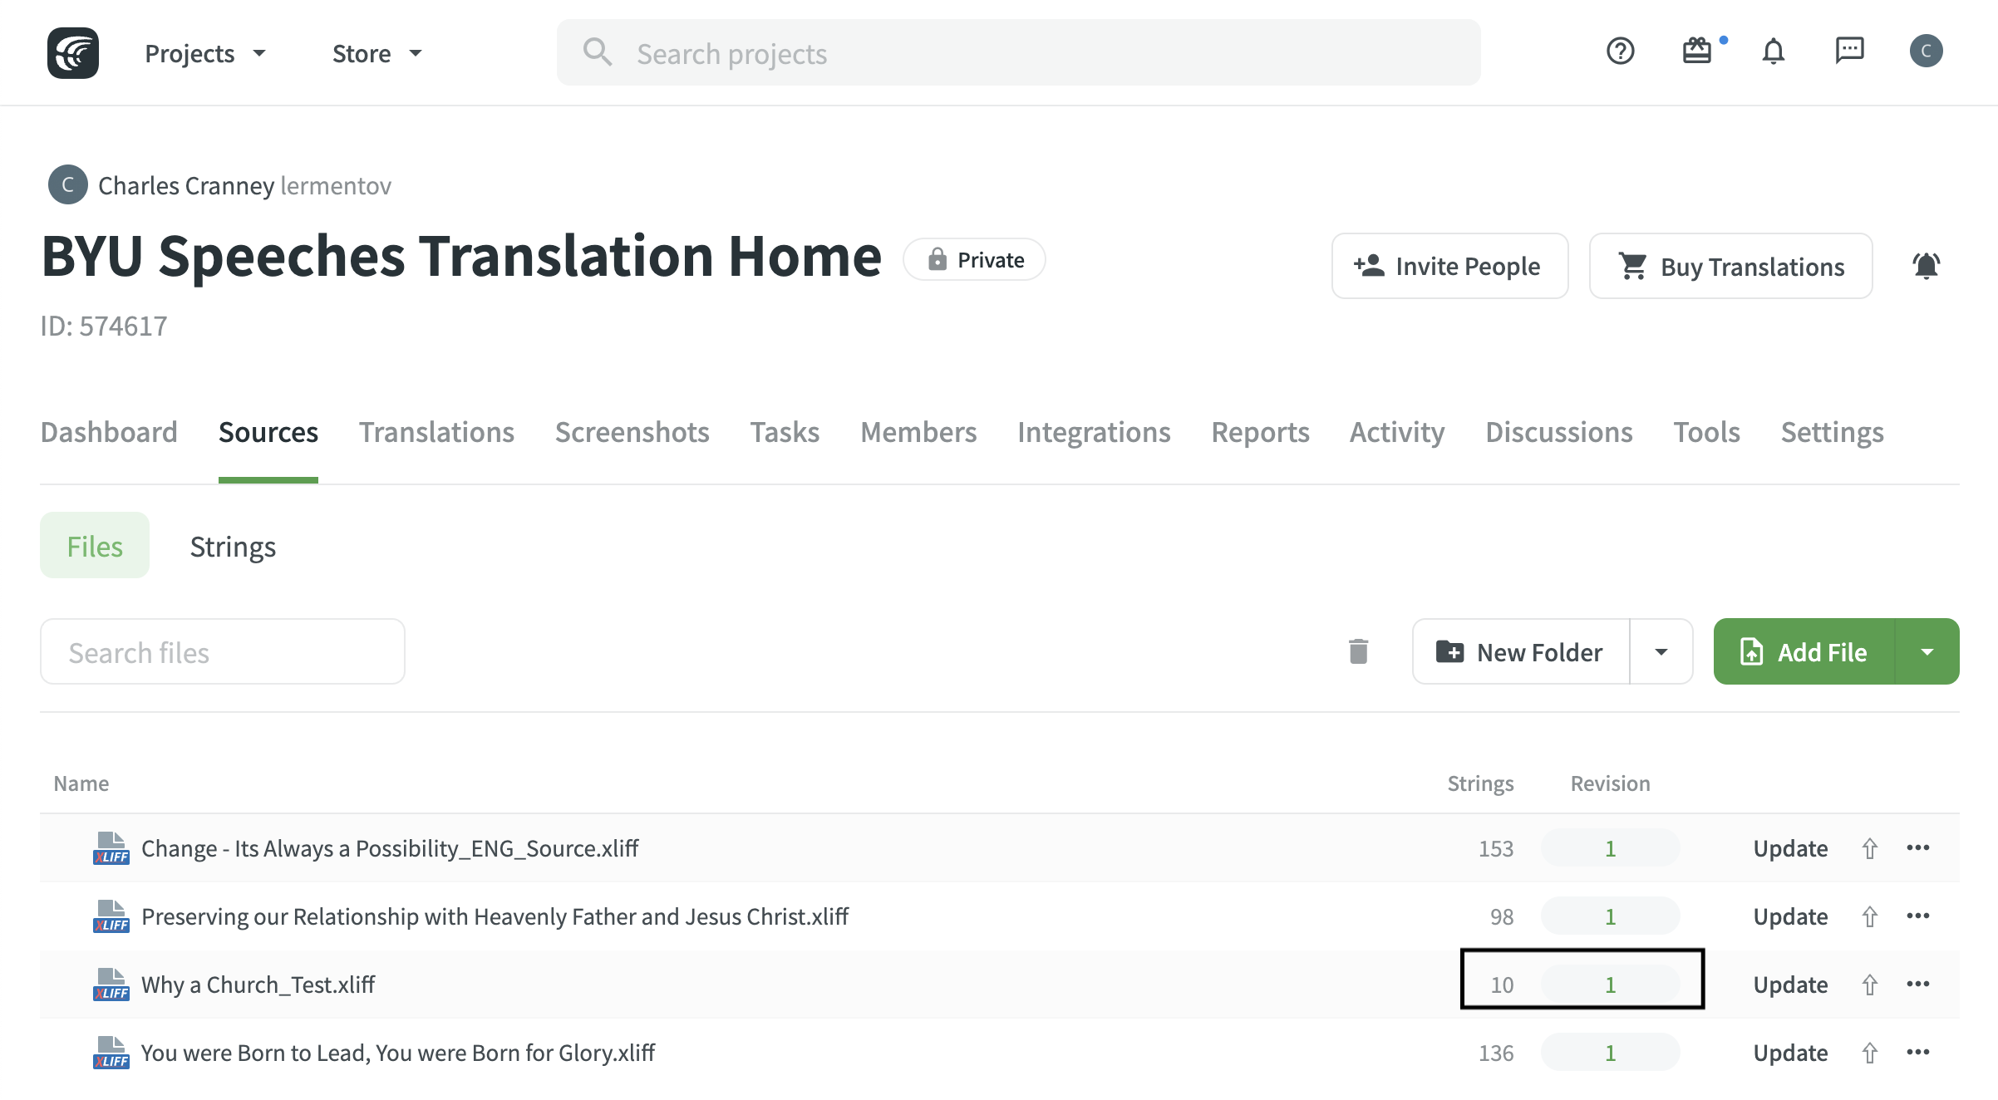Screen dimensions: 1998x1100
Task: Open the Activity tab
Action: pos(1397,432)
